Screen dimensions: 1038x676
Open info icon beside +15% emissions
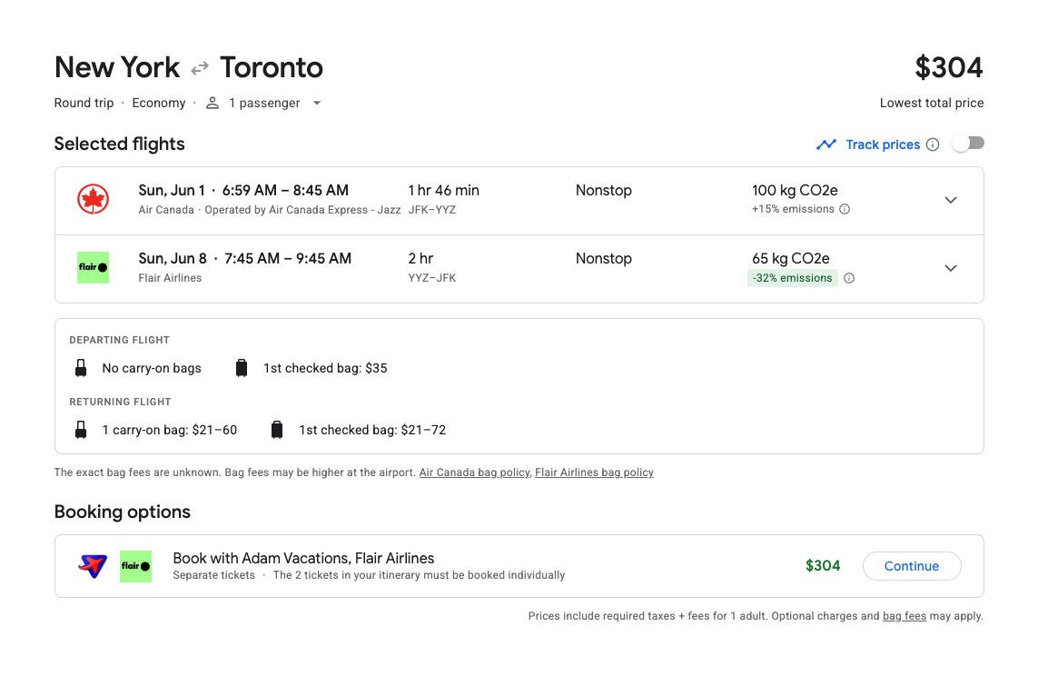pyautogui.click(x=845, y=209)
